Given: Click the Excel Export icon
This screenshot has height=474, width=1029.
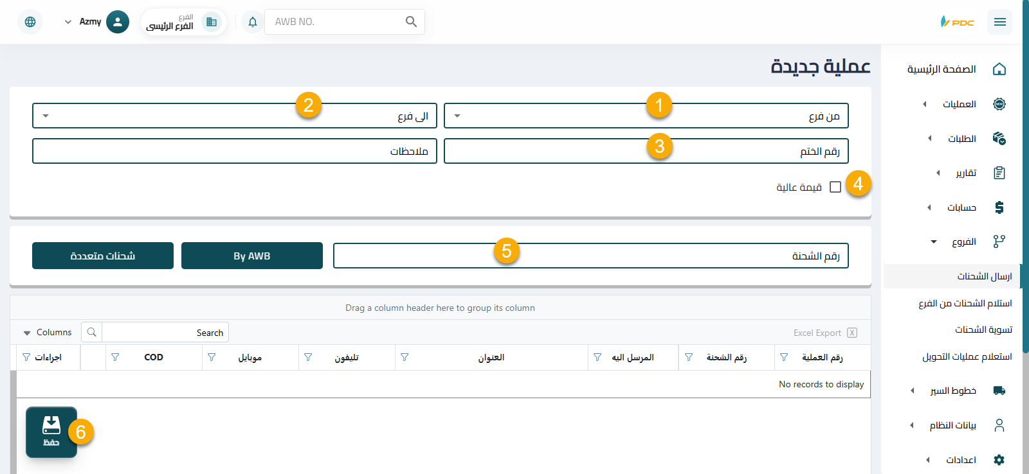Looking at the screenshot, I should point(851,333).
